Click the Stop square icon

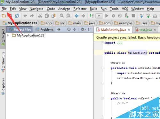[x=133, y=16]
